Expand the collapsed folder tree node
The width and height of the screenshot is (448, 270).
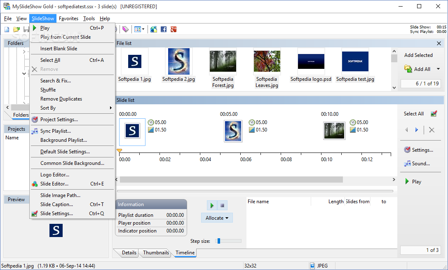(x=24, y=52)
